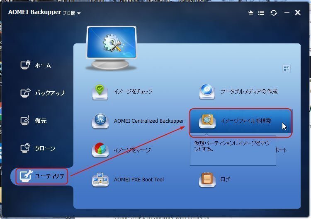Screen dimensions: 311x219
Task: Click the pie chart merge image icon
Action: click(x=100, y=150)
